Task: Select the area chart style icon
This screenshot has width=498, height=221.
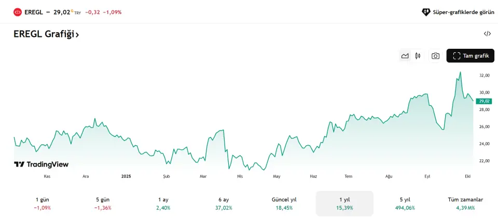Action: [x=405, y=56]
